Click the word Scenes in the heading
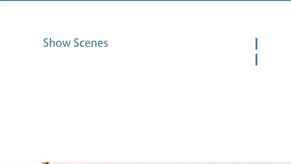 coord(91,43)
